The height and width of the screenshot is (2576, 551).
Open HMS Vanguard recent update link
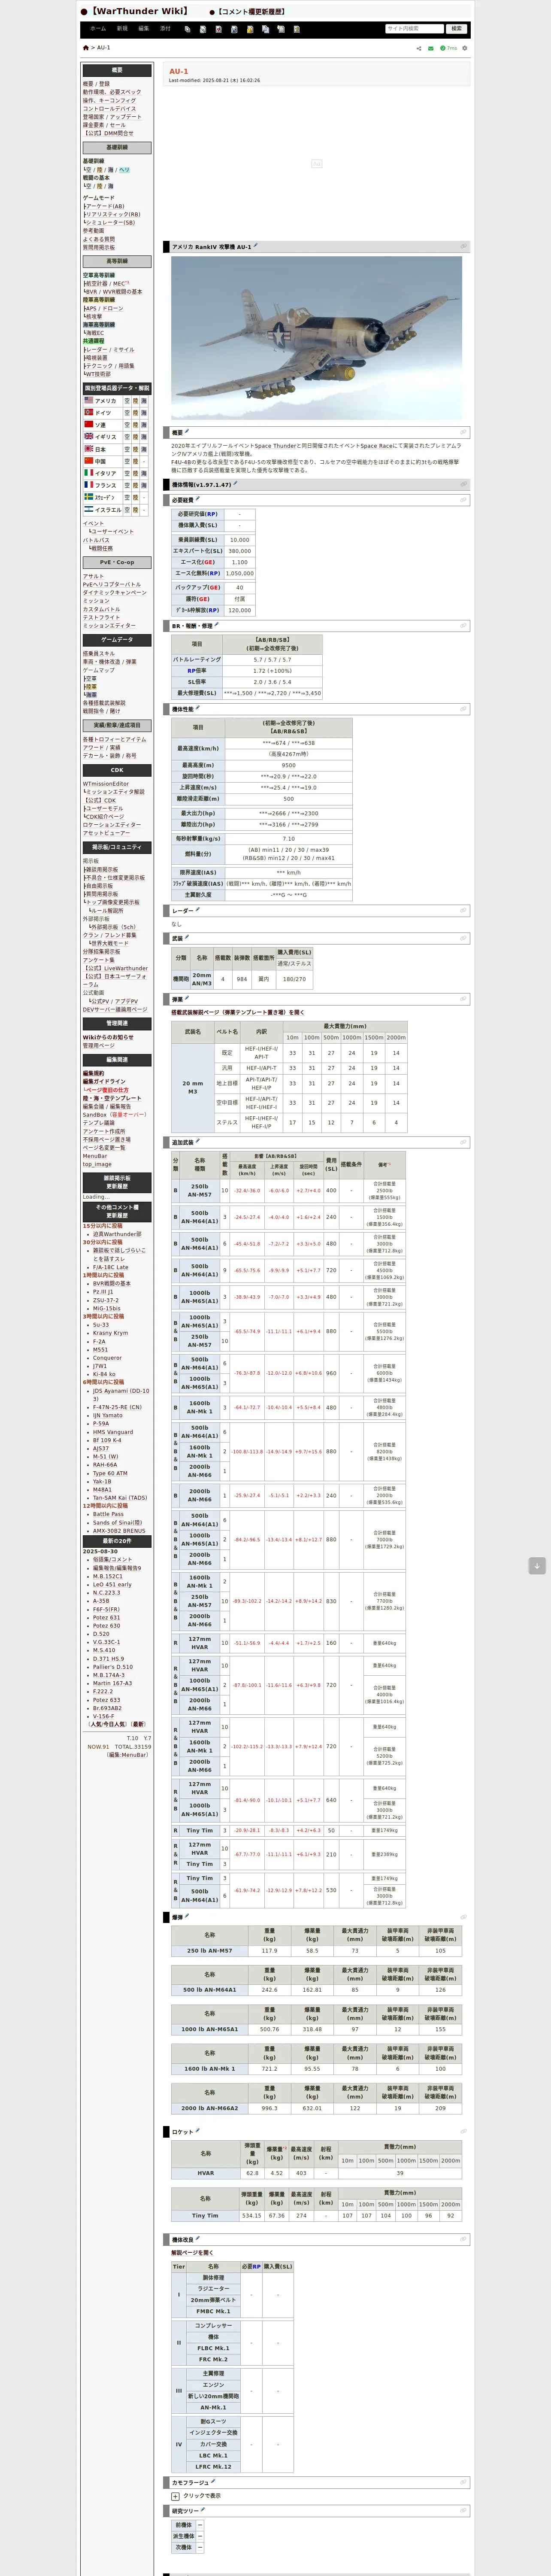pyautogui.click(x=112, y=1432)
